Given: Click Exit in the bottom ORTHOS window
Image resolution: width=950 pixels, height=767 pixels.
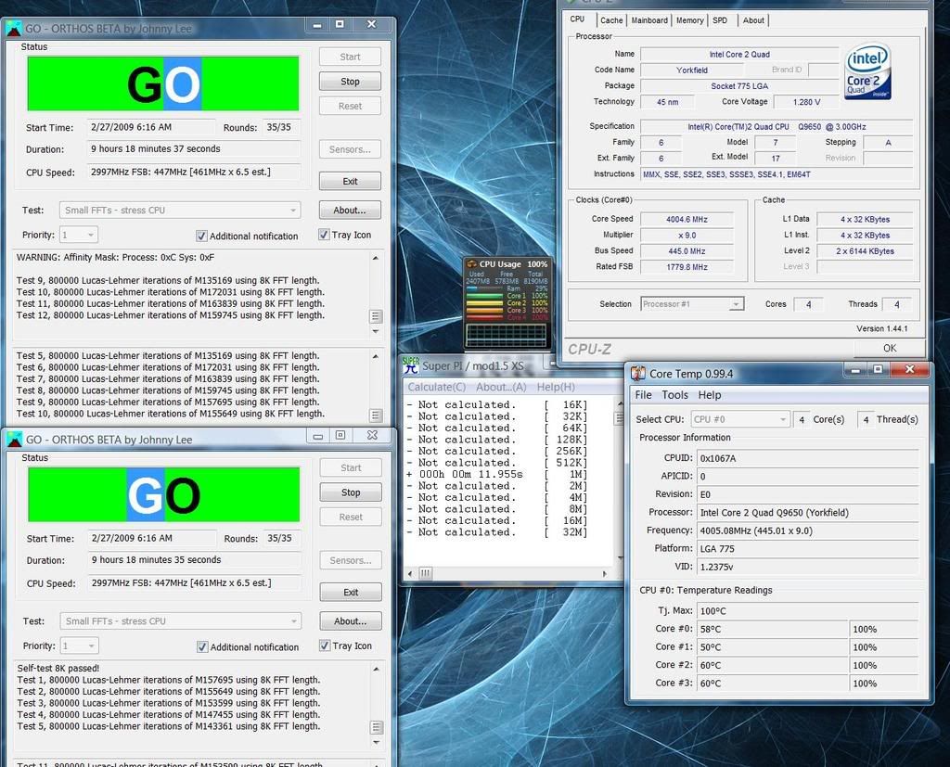Looking at the screenshot, I should tap(351, 592).
